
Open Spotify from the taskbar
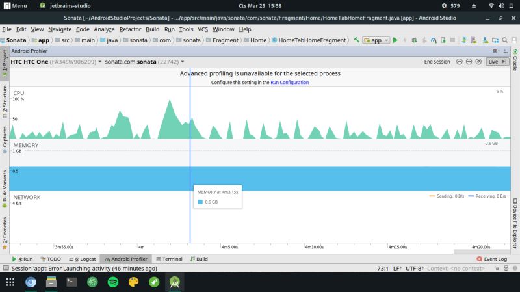pyautogui.click(x=113, y=282)
